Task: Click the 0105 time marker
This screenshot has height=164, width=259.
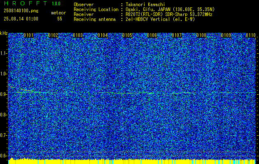Action: click(x=127, y=35)
